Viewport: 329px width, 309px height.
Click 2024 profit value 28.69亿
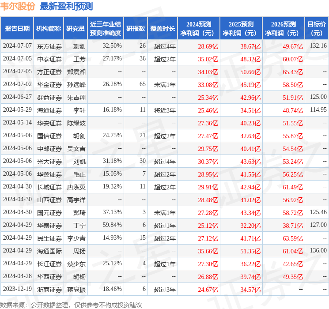click(208, 46)
